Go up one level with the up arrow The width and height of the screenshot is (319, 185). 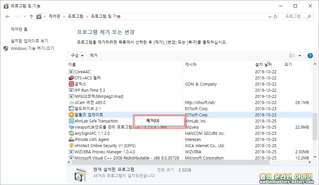pos(31,17)
